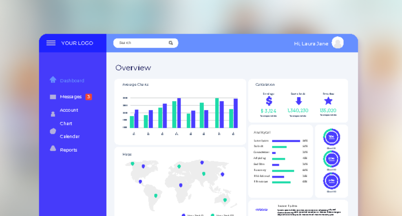Click the Downloads arrow icon
This screenshot has height=216, width=402.
pos(298,101)
